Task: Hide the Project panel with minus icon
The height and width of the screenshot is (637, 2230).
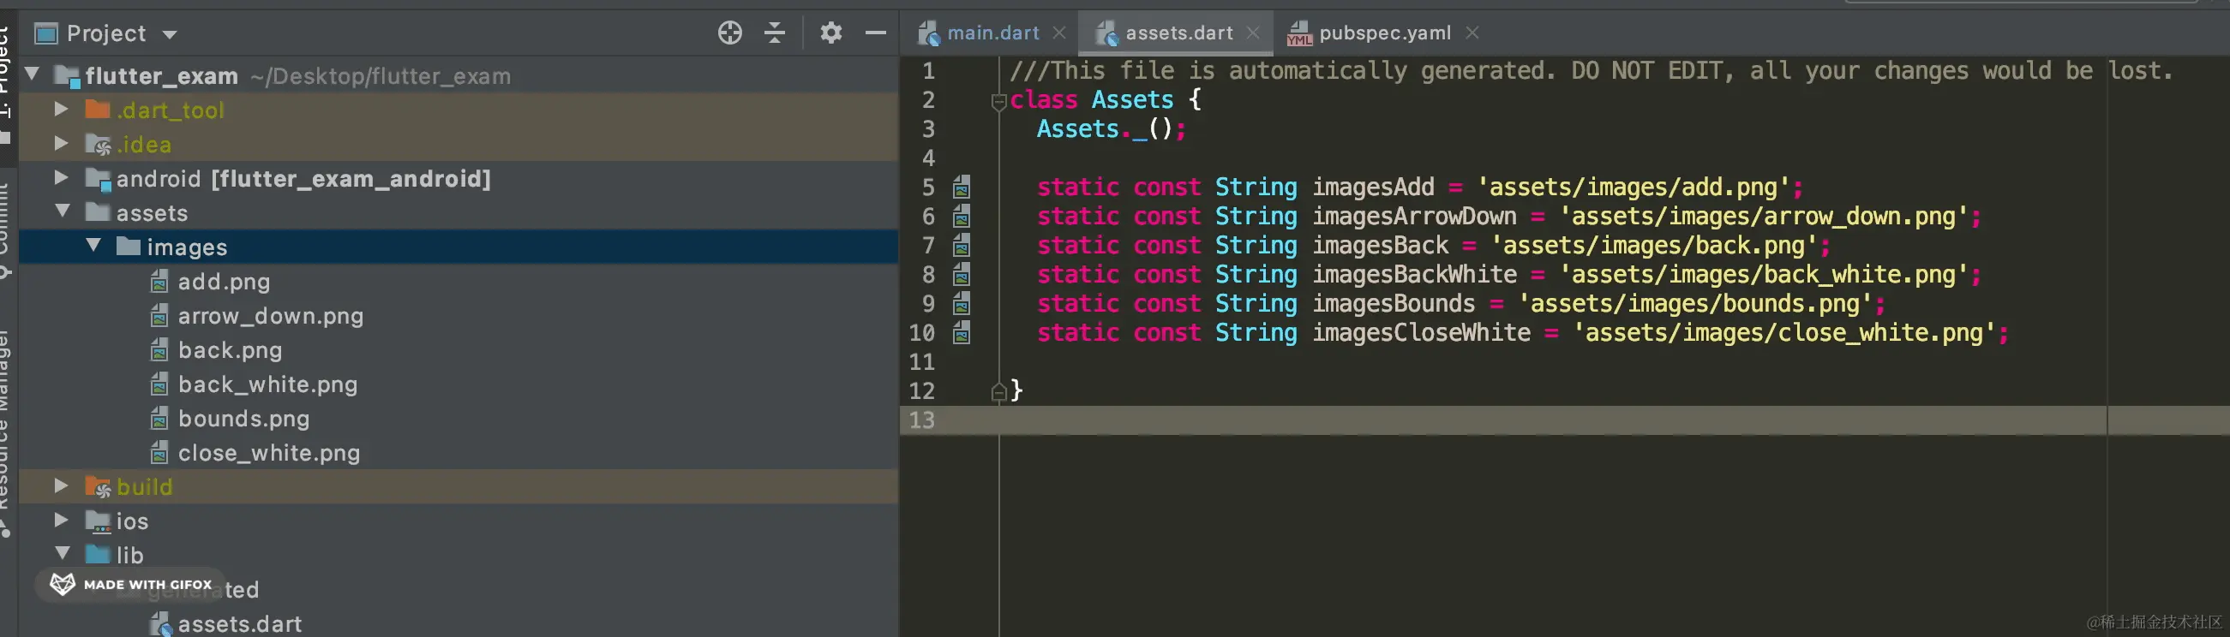Action: pos(875,33)
